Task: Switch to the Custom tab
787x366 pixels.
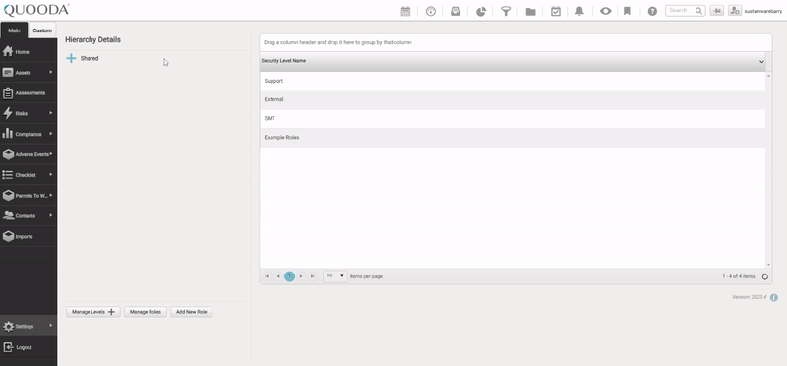Action: 42,30
